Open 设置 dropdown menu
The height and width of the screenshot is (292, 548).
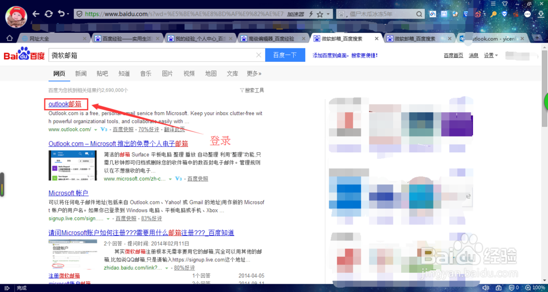point(490,55)
